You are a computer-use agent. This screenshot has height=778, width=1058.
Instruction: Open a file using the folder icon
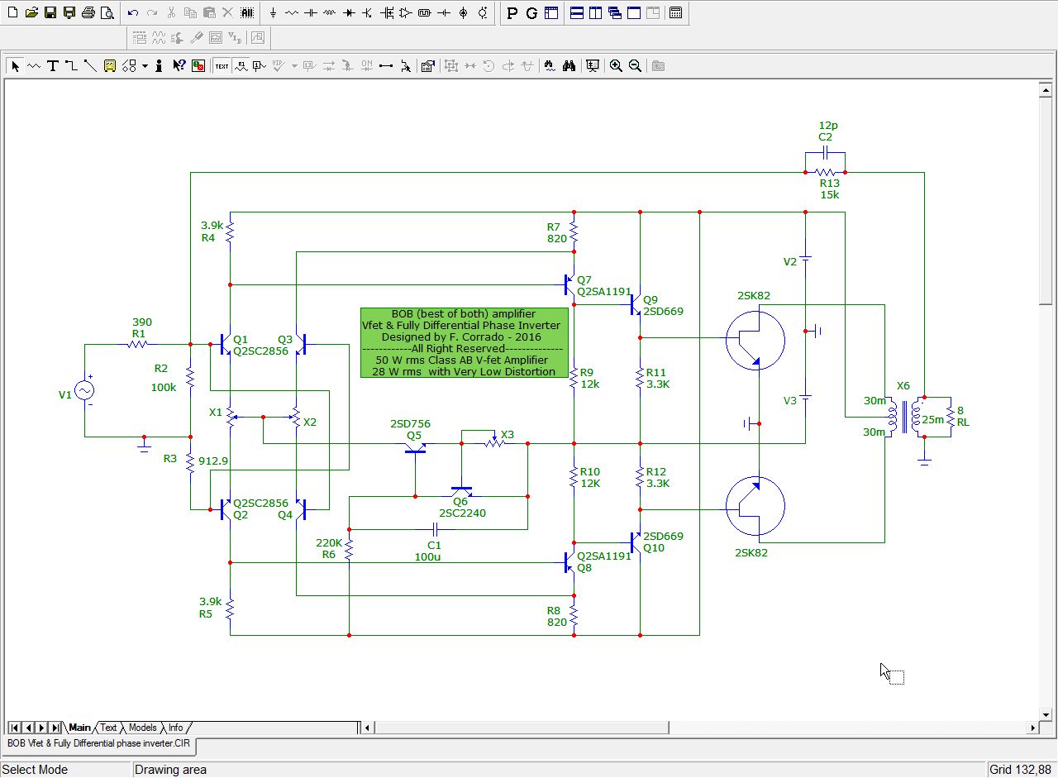point(31,13)
